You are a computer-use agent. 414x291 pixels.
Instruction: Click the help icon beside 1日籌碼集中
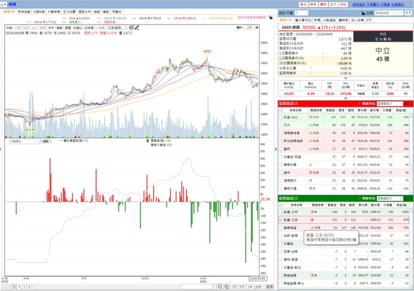323,53
